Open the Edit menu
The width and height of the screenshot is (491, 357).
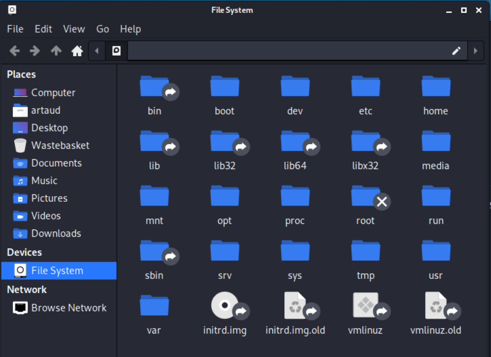tap(43, 29)
